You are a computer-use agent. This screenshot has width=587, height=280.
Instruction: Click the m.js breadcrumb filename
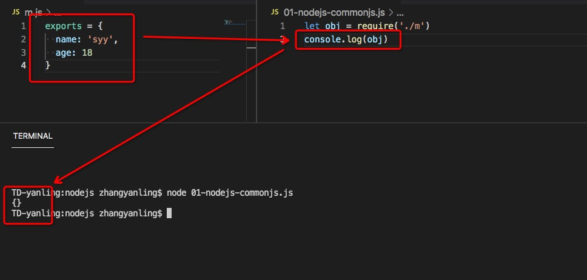[x=33, y=13]
